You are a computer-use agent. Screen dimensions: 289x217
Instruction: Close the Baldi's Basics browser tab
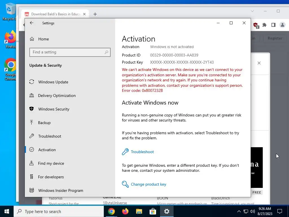[84, 14]
